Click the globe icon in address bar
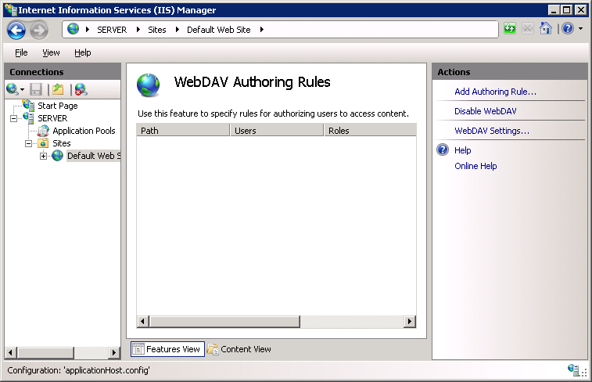 (74, 29)
